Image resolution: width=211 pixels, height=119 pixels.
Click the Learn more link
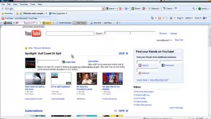(x=142, y=80)
